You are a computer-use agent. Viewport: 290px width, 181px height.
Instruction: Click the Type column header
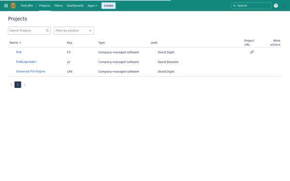(x=101, y=42)
